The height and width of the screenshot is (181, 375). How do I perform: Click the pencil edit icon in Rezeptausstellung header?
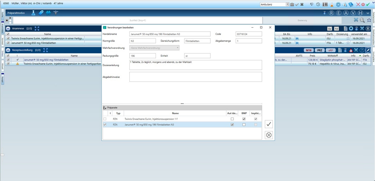click(x=368, y=50)
